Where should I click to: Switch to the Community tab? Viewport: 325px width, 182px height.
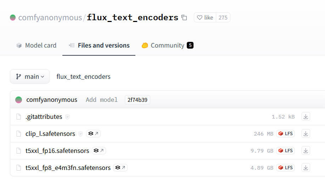coord(167,45)
